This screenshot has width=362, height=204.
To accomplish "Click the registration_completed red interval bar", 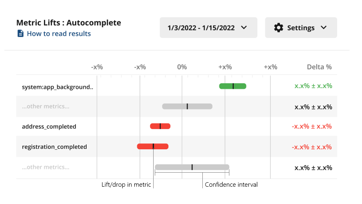I will coord(153,146).
